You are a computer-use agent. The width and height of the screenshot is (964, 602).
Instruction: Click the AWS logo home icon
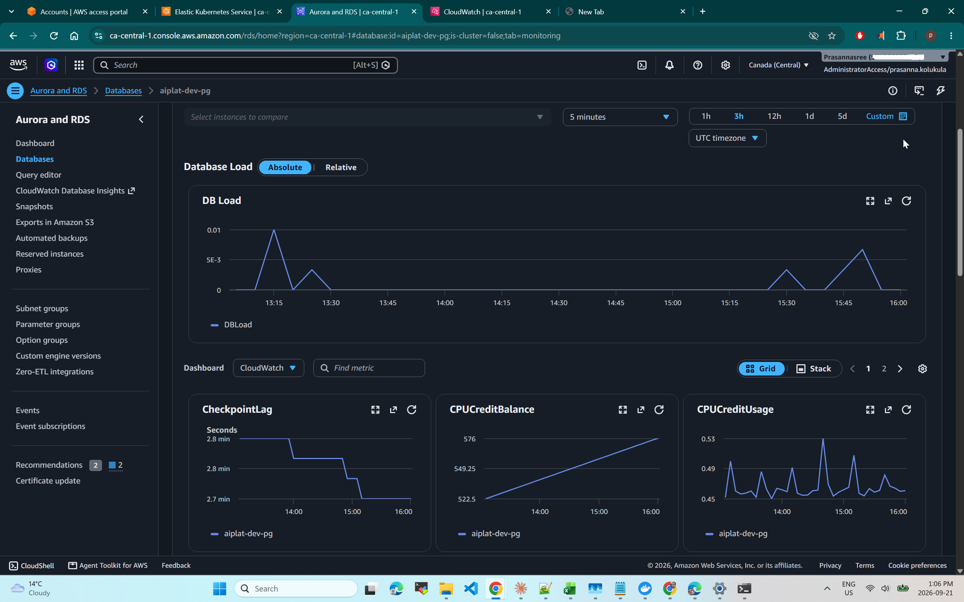click(x=18, y=65)
